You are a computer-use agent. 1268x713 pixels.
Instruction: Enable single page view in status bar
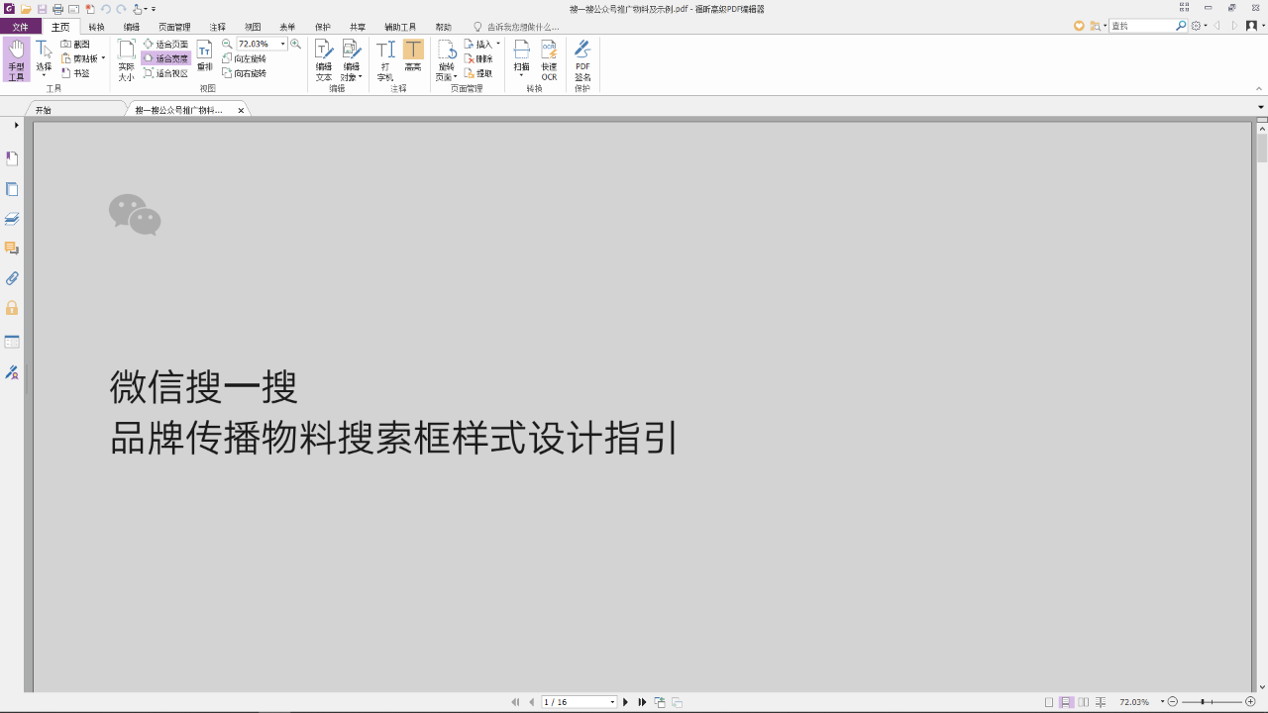(x=1049, y=702)
